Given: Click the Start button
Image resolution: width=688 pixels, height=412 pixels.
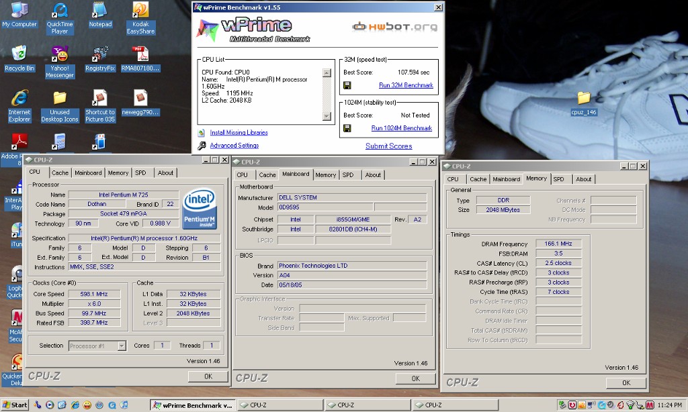Looking at the screenshot, I should click(15, 405).
